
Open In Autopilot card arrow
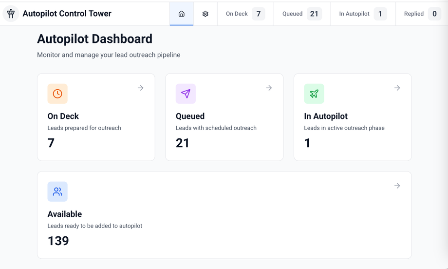397,88
